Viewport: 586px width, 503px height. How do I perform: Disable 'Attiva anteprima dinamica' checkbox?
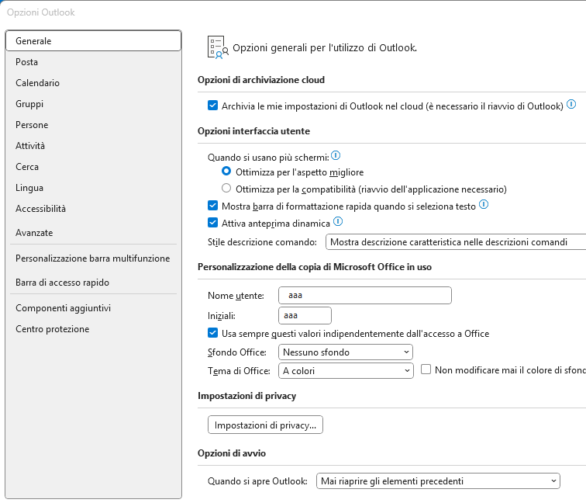coord(212,223)
